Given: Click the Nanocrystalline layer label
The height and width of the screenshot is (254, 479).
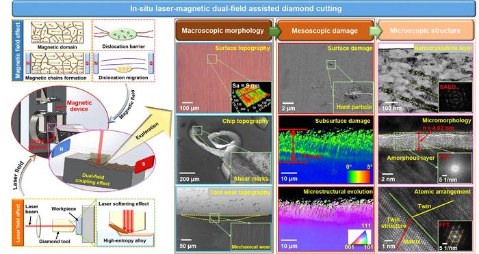Looking at the screenshot, I should (x=443, y=48).
